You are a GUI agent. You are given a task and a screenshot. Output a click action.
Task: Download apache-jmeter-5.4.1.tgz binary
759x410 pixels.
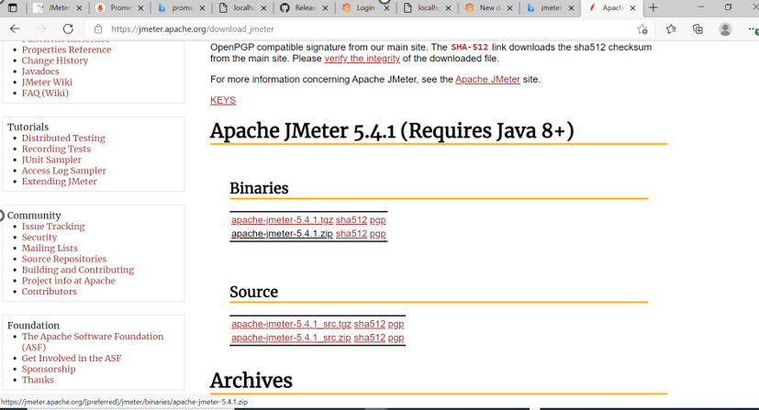coord(282,220)
